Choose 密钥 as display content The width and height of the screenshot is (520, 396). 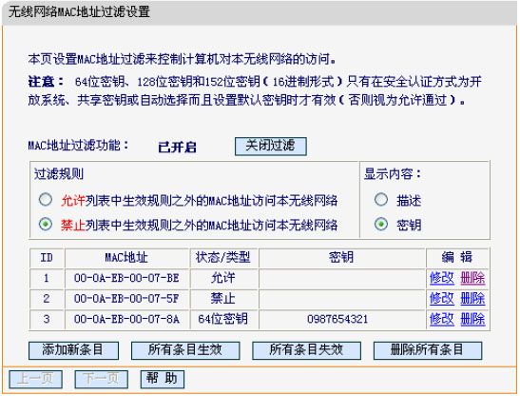381,225
